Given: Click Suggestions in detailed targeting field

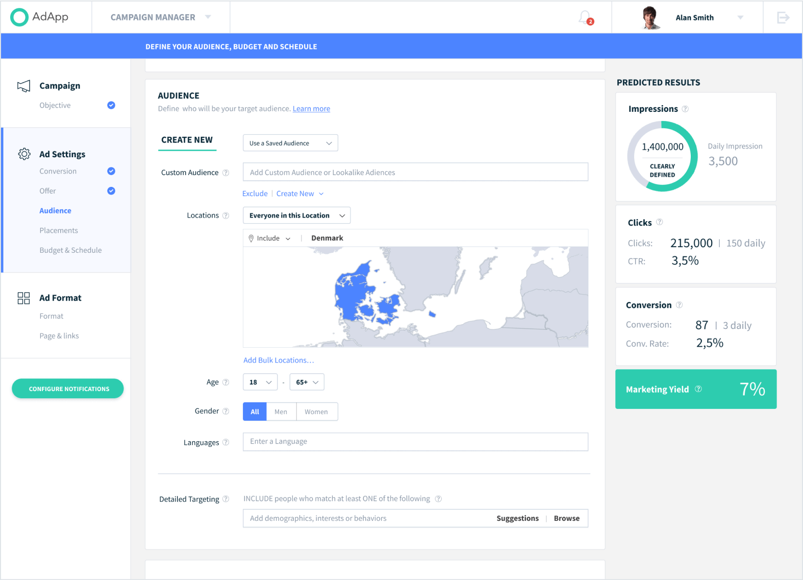Looking at the screenshot, I should tap(518, 518).
